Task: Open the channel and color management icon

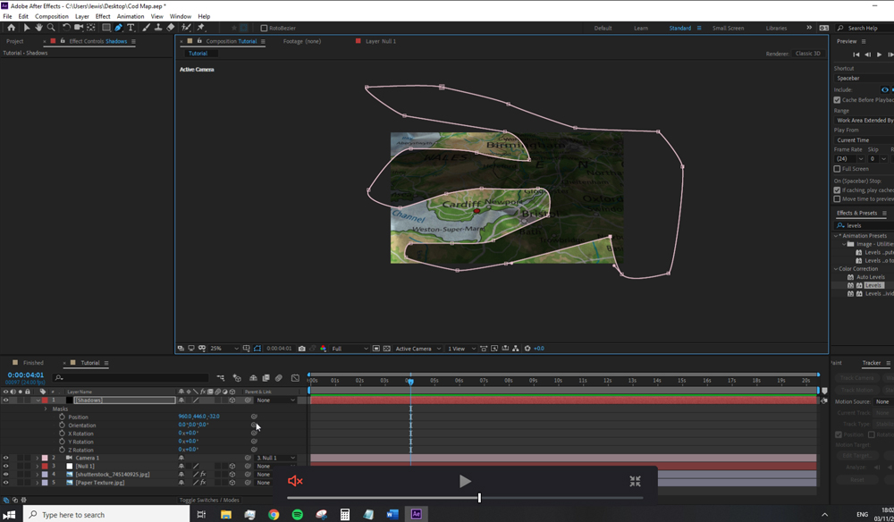Action: click(x=323, y=349)
